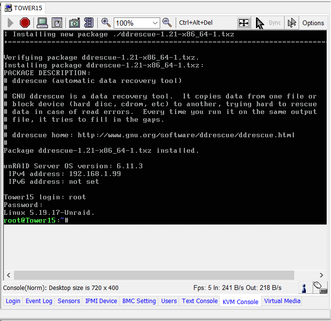The image size is (331, 321).
Task: Click the monitor full-screen icon
Action: coord(42,23)
